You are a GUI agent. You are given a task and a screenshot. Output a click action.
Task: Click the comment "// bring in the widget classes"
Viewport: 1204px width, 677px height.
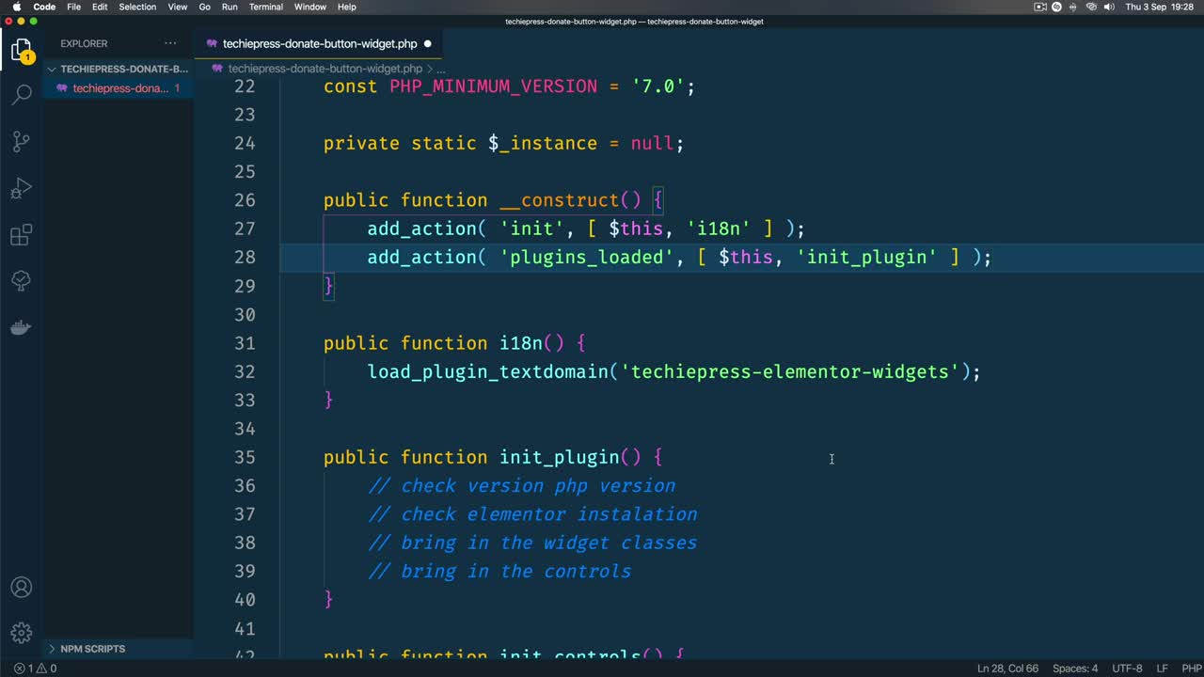[532, 543]
